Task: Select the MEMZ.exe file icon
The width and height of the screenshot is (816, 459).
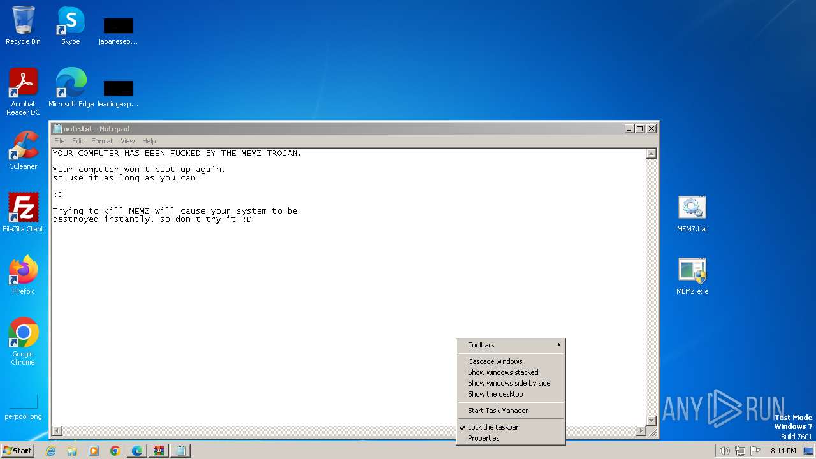Action: (692, 276)
